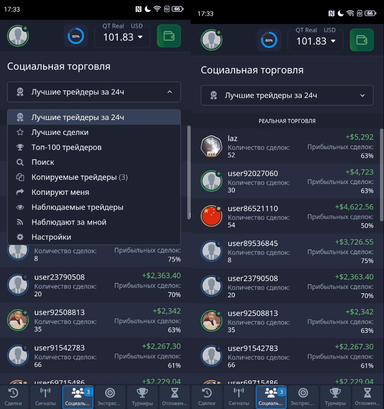Tap the red flag avatar of user86521110

[x=211, y=216]
